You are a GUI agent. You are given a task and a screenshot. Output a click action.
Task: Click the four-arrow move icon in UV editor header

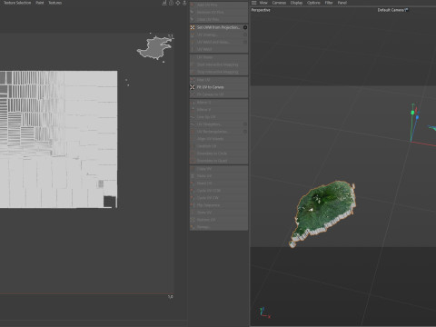click(178, 3)
